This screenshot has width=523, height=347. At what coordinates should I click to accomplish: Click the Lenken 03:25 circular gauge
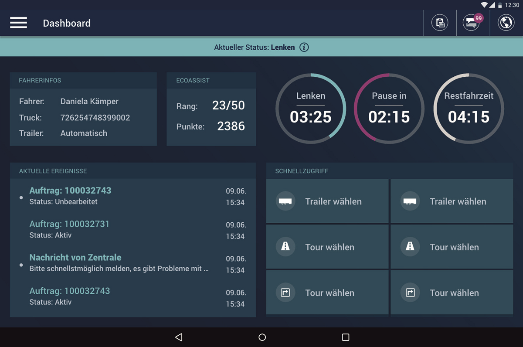(311, 108)
